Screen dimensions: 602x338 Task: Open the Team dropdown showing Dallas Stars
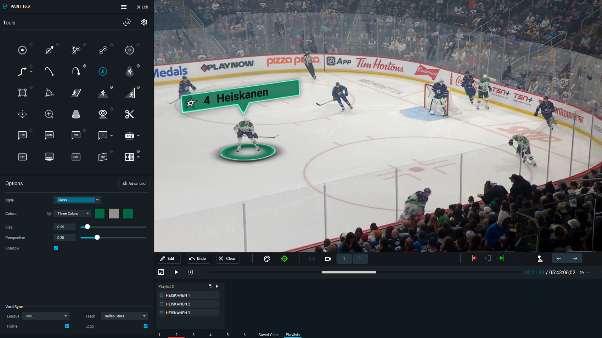(x=124, y=316)
